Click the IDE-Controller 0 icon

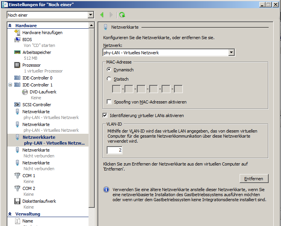click(17, 78)
